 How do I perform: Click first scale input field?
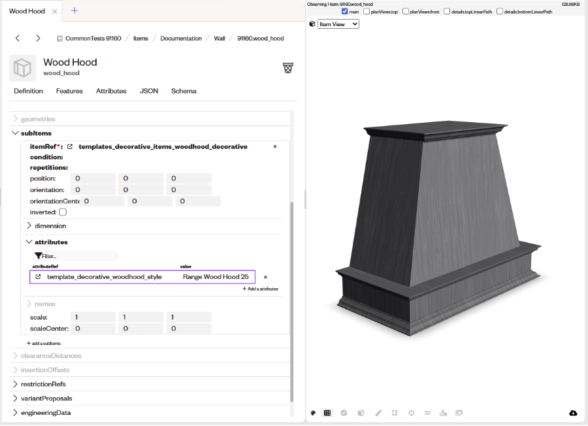coord(93,318)
